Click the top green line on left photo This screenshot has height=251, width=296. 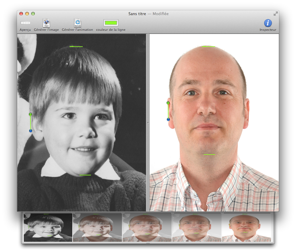(76, 46)
